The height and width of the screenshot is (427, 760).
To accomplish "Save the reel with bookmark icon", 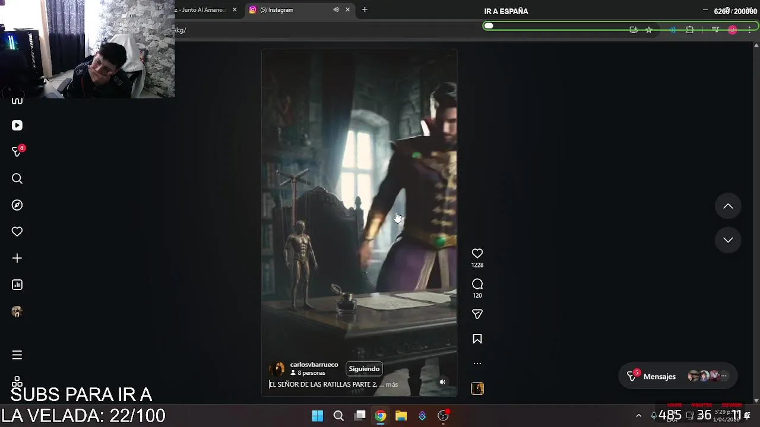I will pyautogui.click(x=477, y=339).
